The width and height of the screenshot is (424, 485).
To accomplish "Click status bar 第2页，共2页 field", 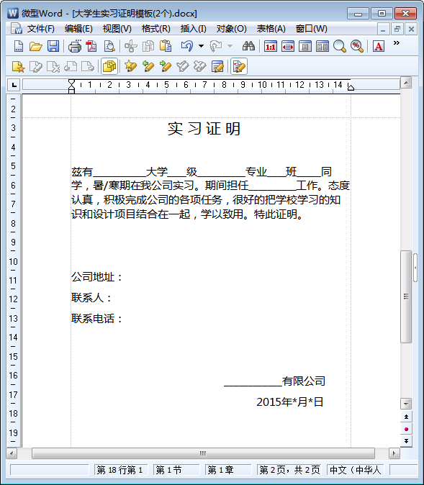I will [289, 470].
